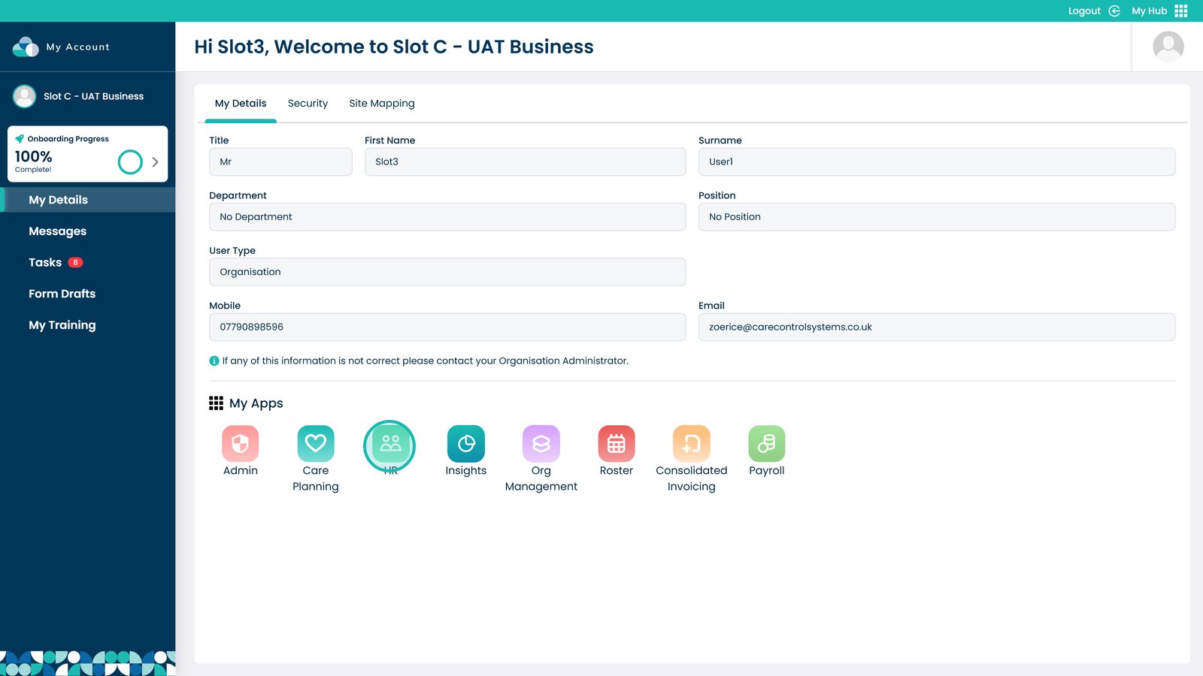Launch the Org Management app

click(541, 444)
